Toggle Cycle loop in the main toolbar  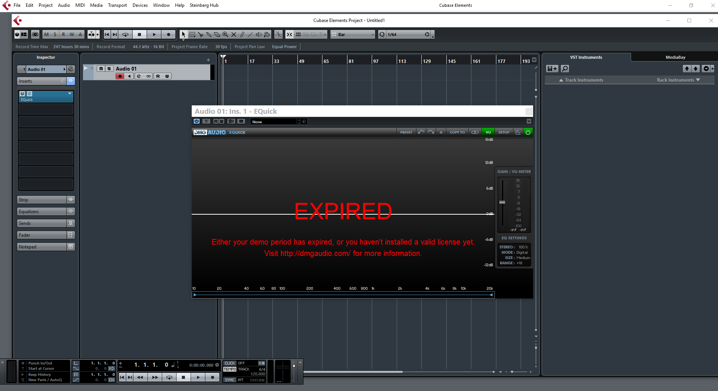[125, 35]
